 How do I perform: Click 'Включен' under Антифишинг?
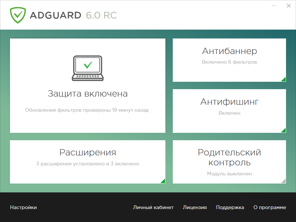tap(229, 113)
